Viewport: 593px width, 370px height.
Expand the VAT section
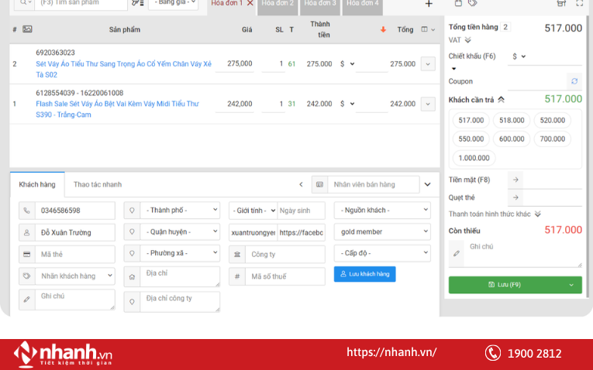pyautogui.click(x=467, y=40)
